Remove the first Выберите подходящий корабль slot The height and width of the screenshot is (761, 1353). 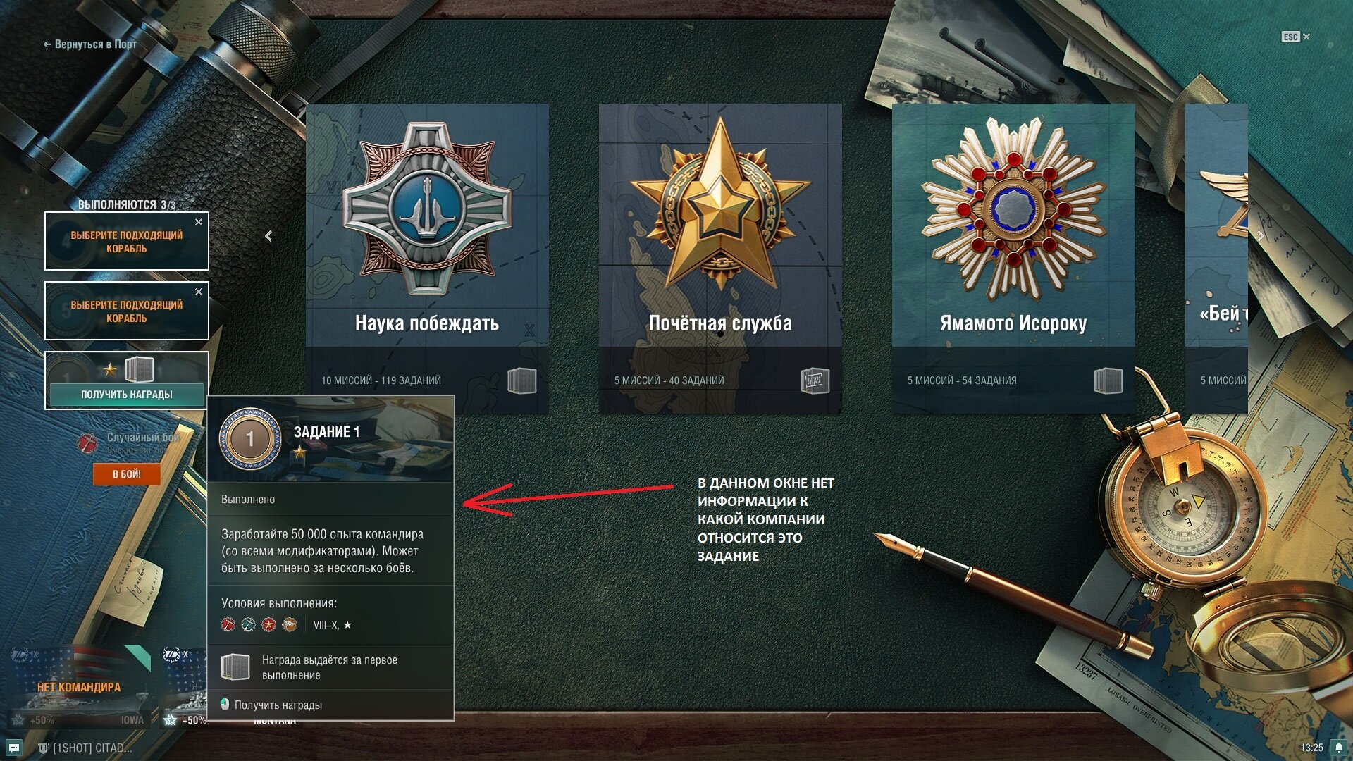[x=199, y=222]
